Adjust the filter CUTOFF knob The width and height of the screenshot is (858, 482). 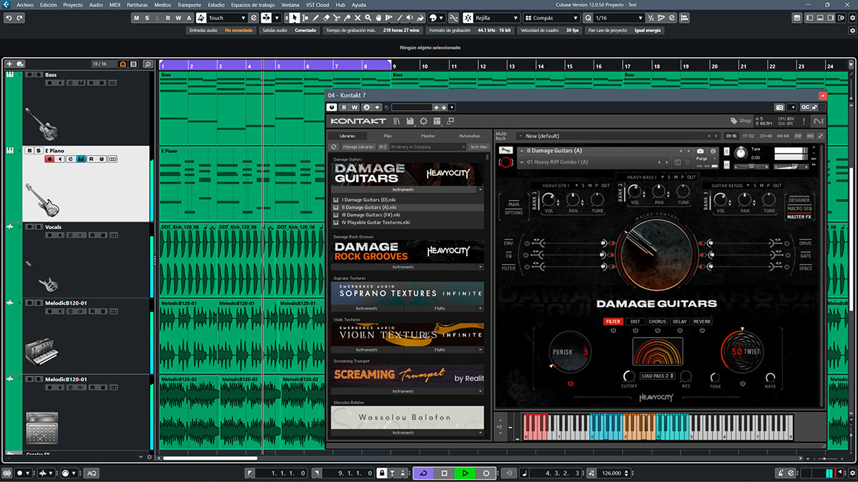(x=628, y=376)
